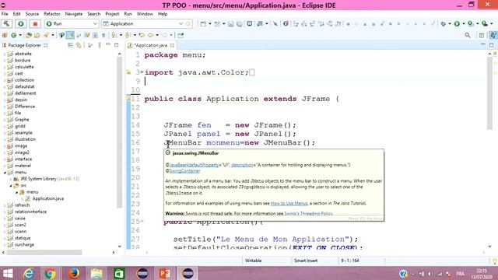Open the Project menu
The image size is (498, 280).
tap(112, 14)
